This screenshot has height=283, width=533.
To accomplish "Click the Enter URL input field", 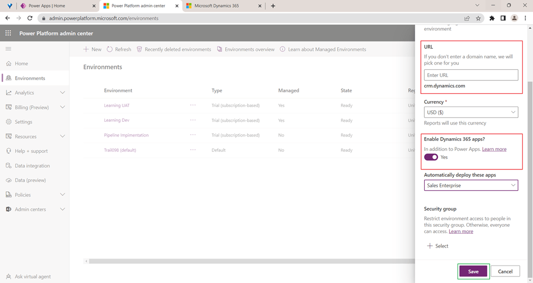I will pos(471,75).
